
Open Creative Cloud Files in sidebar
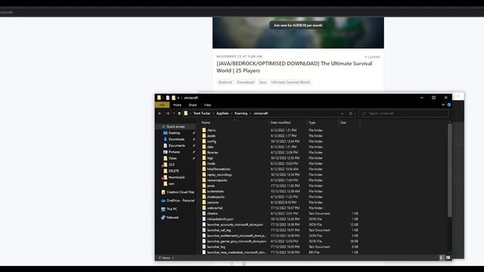click(x=180, y=192)
